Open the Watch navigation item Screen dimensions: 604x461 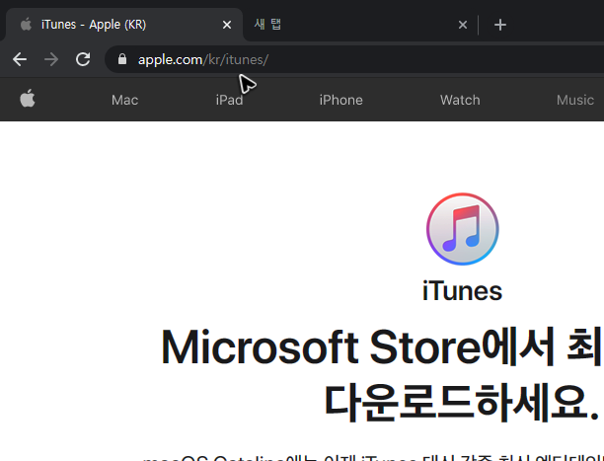[x=460, y=101]
